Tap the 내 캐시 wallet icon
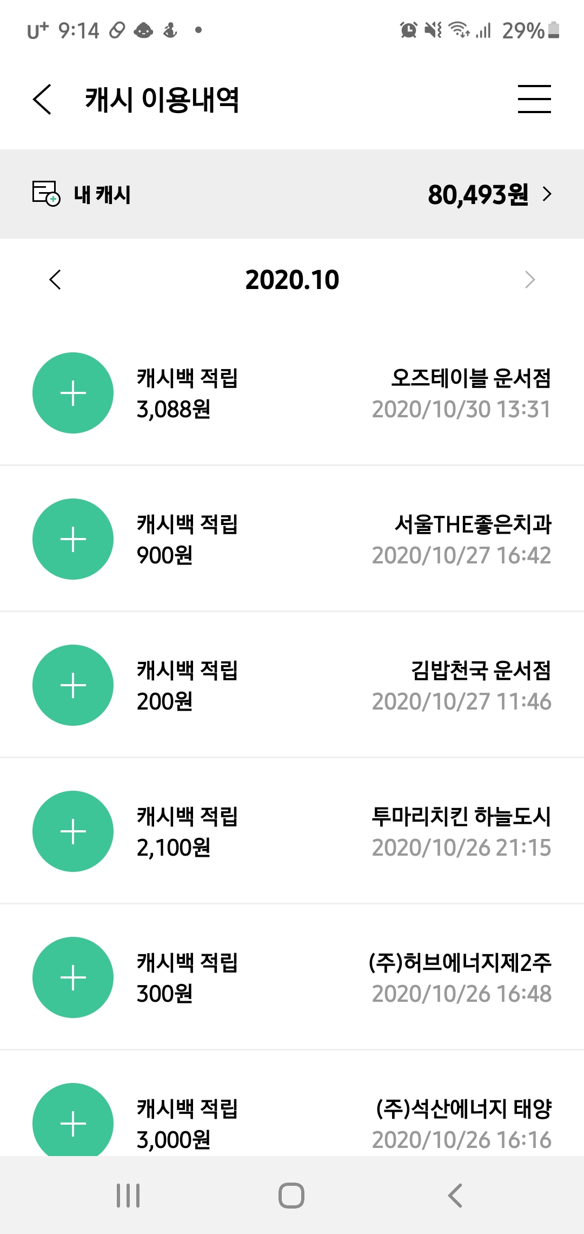This screenshot has width=584, height=1234. (46, 194)
